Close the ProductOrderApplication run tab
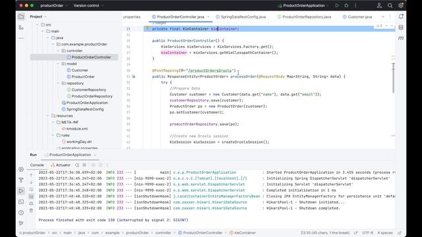The width and height of the screenshot is (422, 237). [x=95, y=155]
